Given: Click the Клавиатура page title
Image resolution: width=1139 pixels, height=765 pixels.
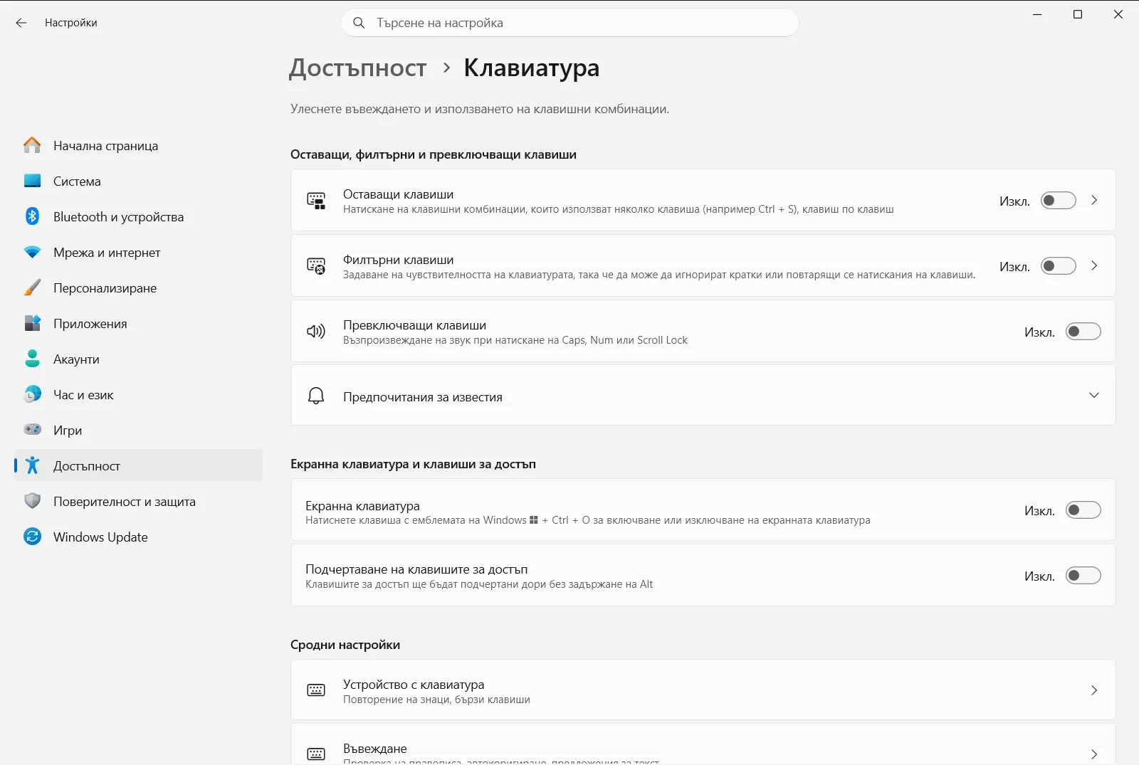Looking at the screenshot, I should click(x=532, y=68).
